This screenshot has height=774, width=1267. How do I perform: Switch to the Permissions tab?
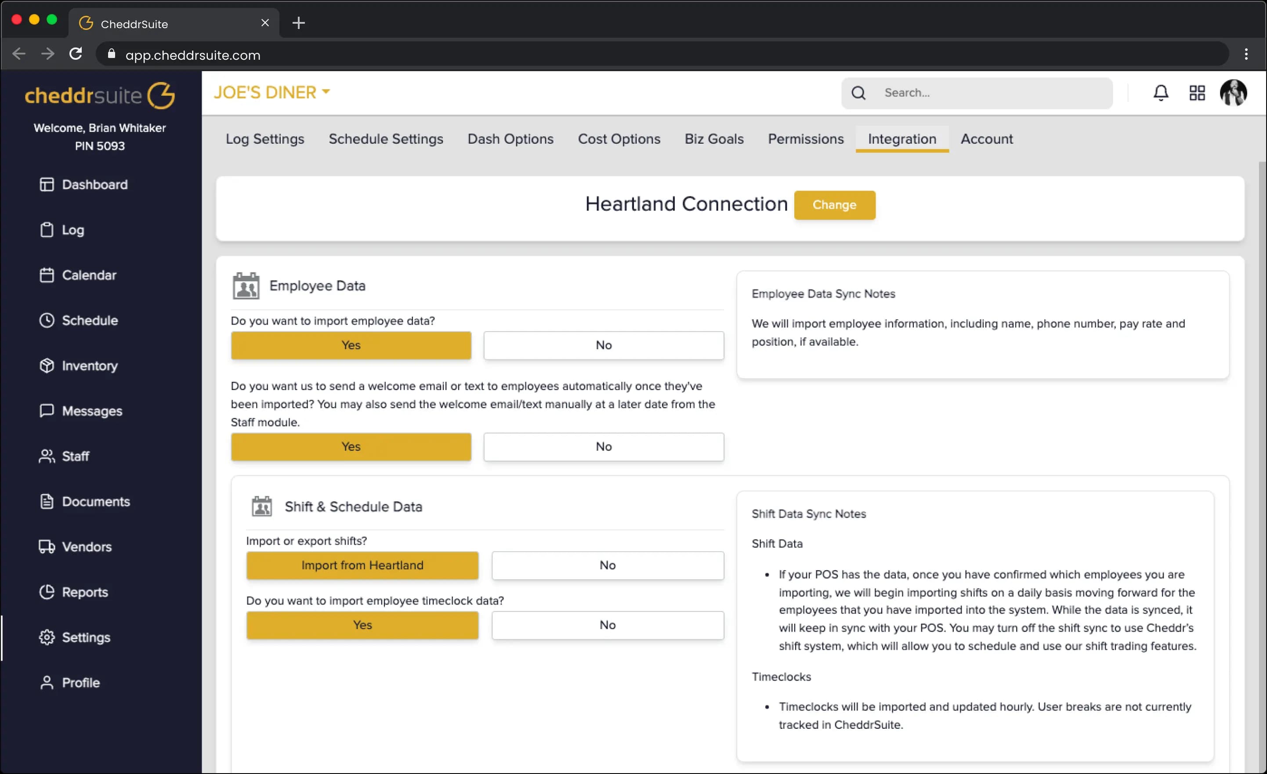pos(805,138)
